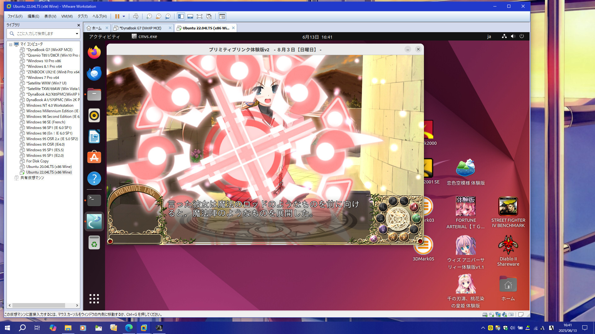This screenshot has width=595, height=334.
Task: Click the library horizontal scrollbar right arrow
Action: point(77,306)
